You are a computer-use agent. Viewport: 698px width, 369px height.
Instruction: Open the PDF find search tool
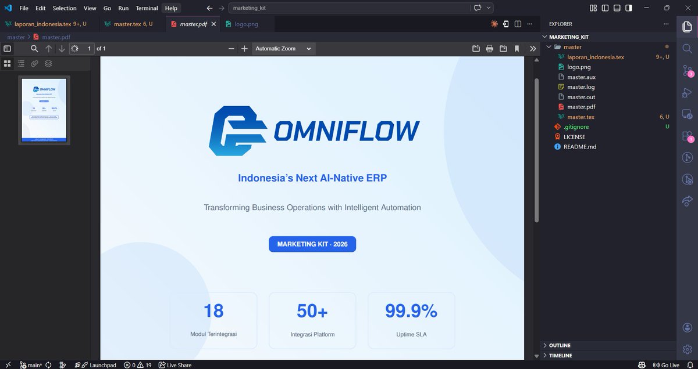pyautogui.click(x=34, y=49)
